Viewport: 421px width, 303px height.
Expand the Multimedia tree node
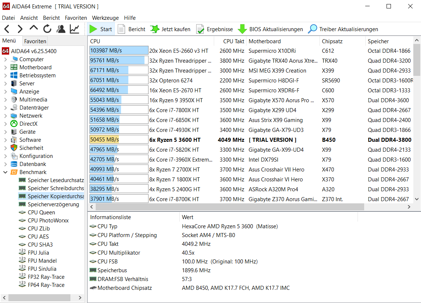point(6,100)
